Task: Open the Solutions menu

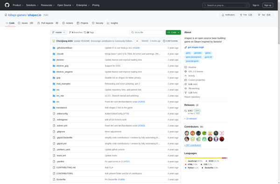Action: 32,5
